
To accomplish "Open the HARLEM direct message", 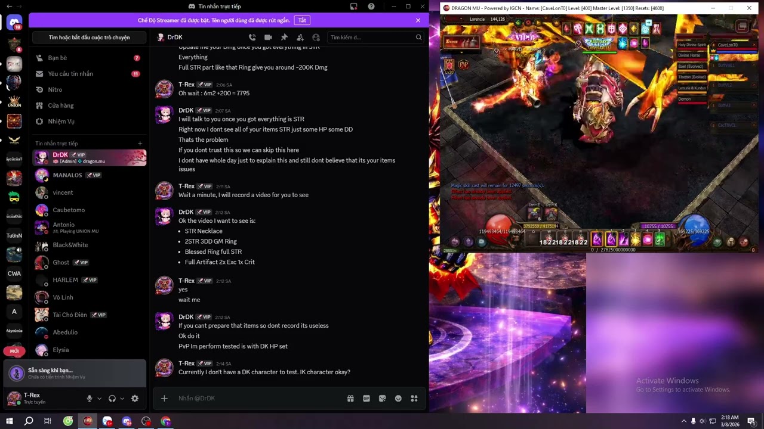I will pyautogui.click(x=90, y=280).
